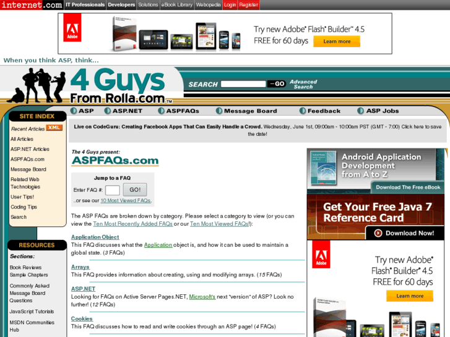The image size is (450, 337).
Task: Open Ten Most Recently Added FAQs link
Action: pyautogui.click(x=132, y=224)
